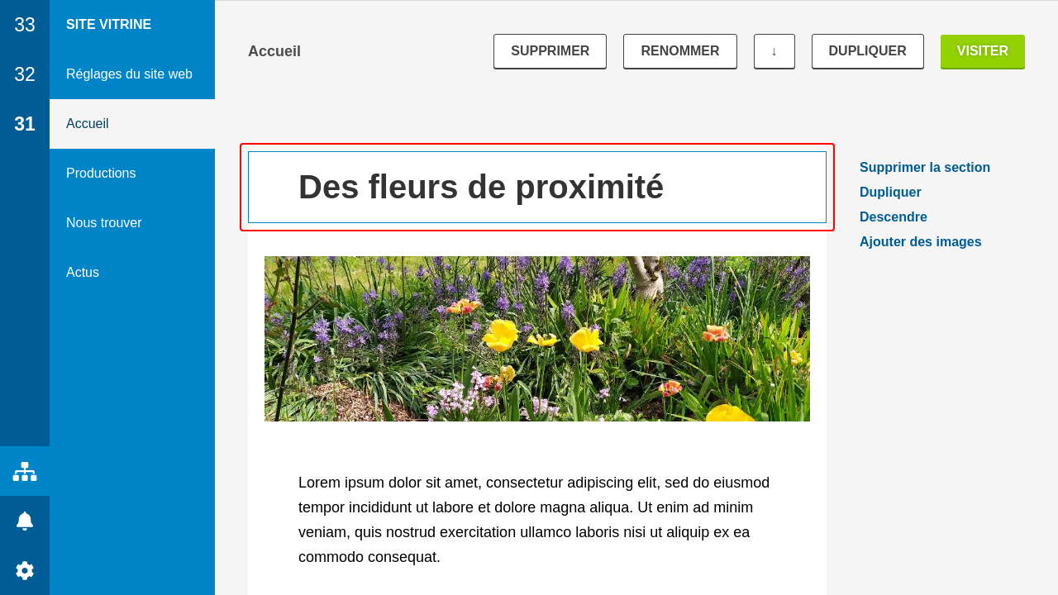The image size is (1058, 595).
Task: Open the sitemap hierarchy icon
Action: [25, 471]
